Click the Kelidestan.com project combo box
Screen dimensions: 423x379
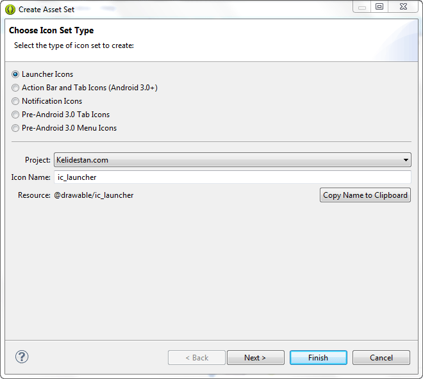click(x=233, y=160)
